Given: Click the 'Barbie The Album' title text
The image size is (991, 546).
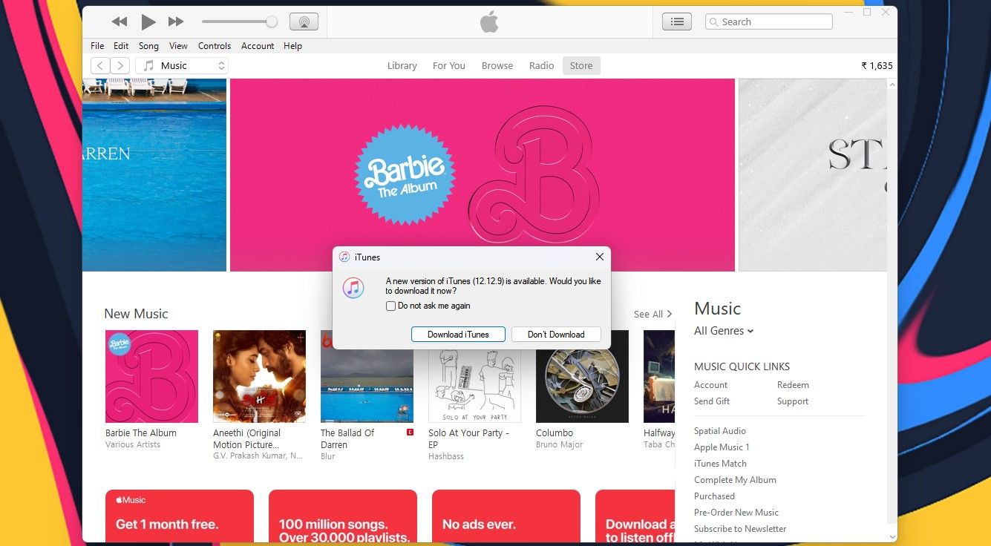Looking at the screenshot, I should point(141,433).
